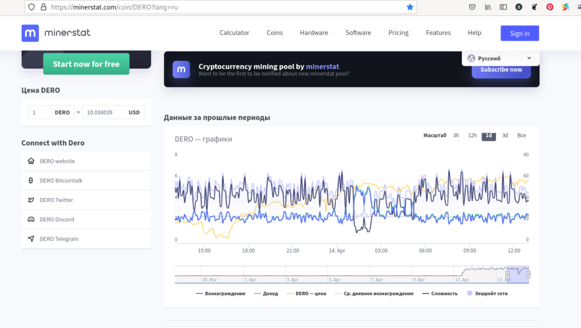Click the browser address bar URL

(115, 7)
